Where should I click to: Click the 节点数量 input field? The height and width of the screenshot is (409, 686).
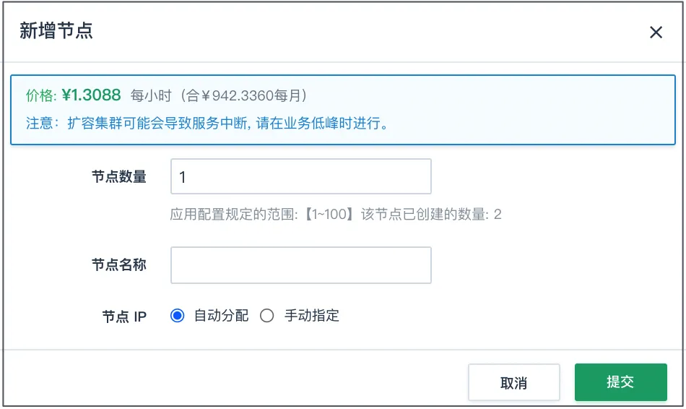tap(300, 176)
